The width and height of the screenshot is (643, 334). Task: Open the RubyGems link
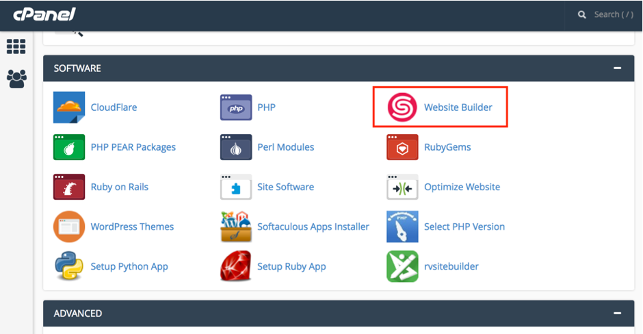tap(447, 147)
